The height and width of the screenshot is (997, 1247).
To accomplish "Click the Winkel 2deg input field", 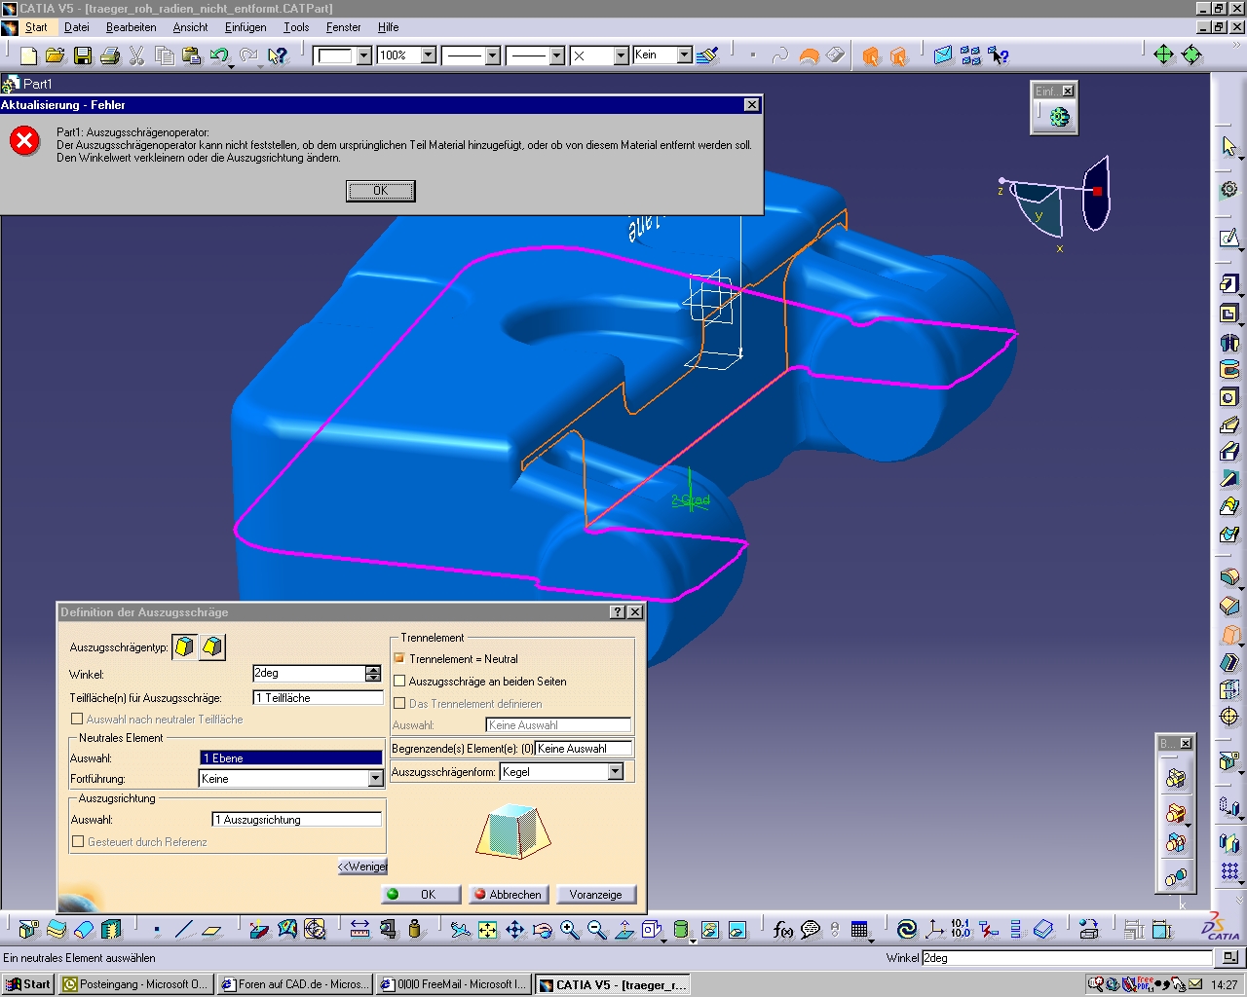I will tap(309, 673).
